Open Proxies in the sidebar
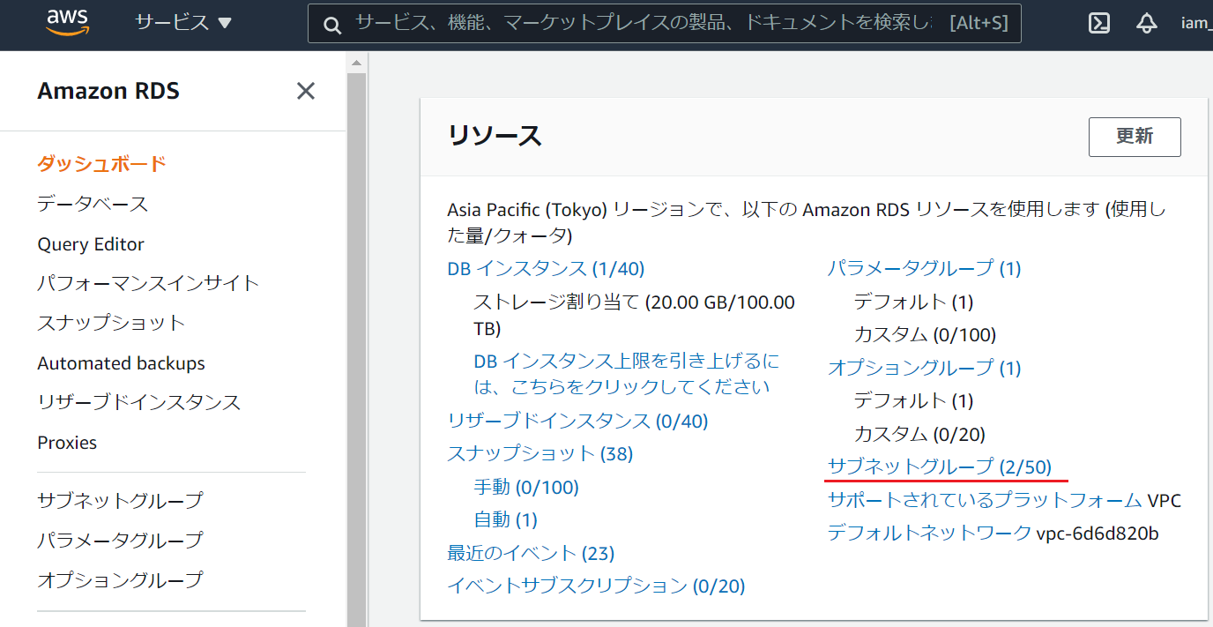Image resolution: width=1213 pixels, height=627 pixels. 67,443
